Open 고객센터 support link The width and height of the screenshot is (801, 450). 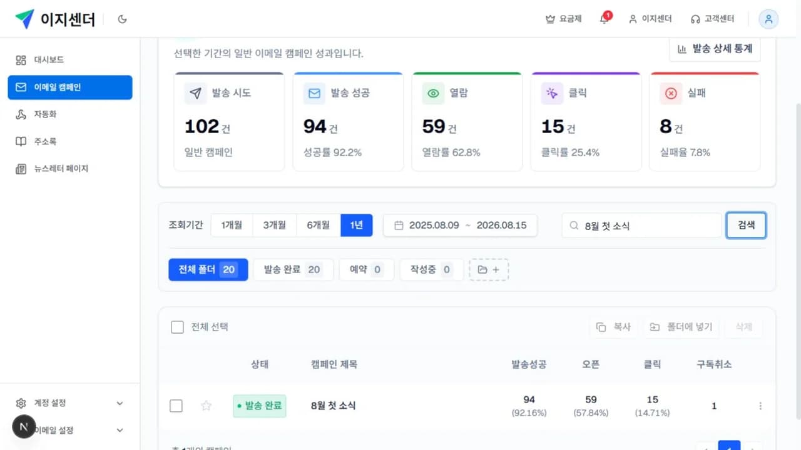tap(712, 19)
